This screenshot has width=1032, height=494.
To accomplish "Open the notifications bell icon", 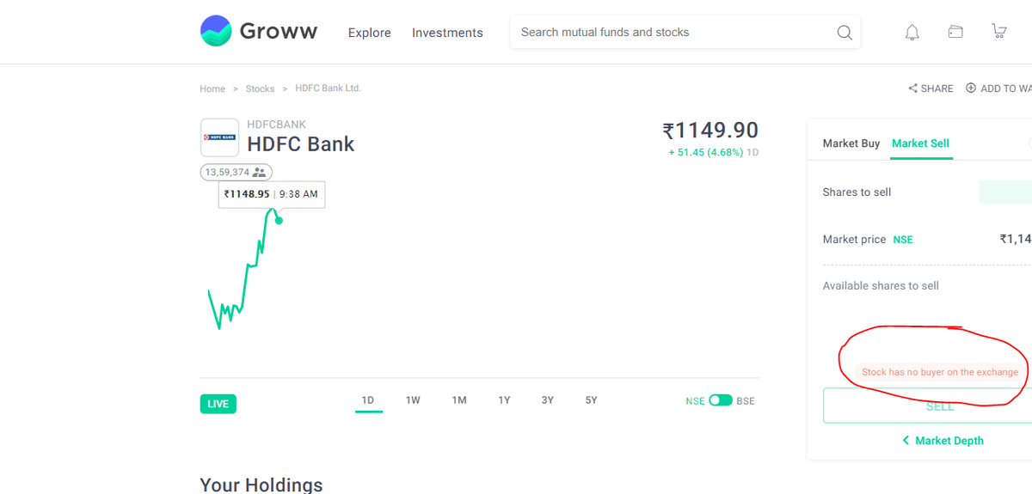I will tap(912, 33).
